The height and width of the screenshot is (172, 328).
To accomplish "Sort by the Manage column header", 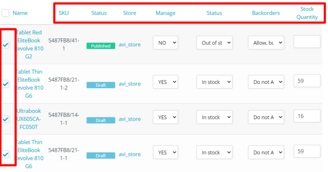I will pyautogui.click(x=166, y=13).
